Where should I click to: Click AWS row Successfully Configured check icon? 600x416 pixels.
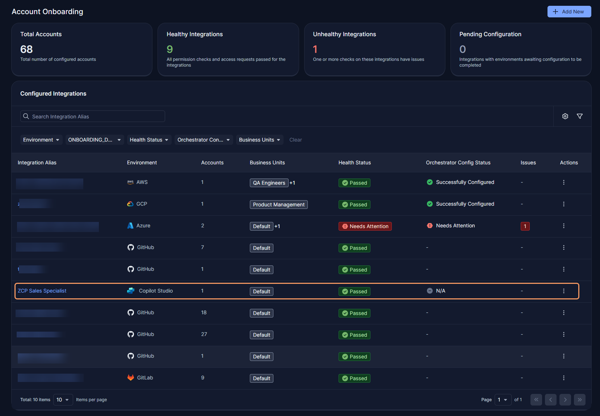coord(429,182)
